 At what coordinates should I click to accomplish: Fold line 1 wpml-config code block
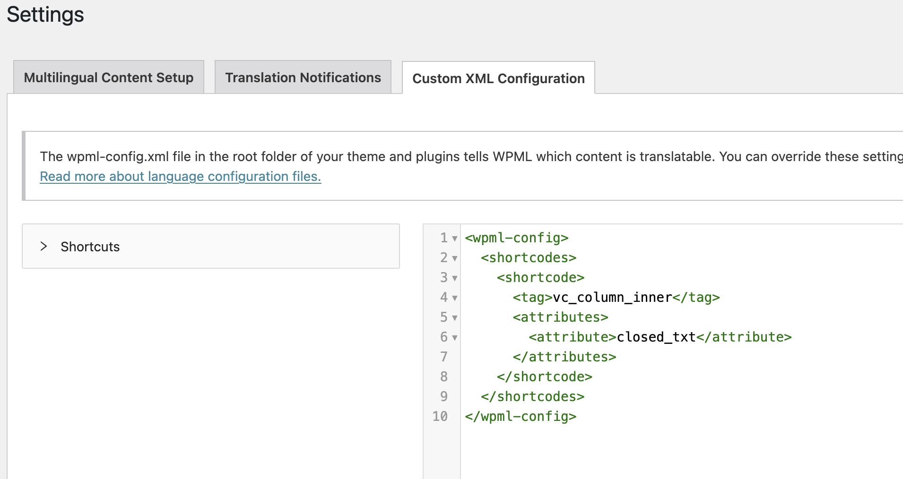tap(454, 239)
